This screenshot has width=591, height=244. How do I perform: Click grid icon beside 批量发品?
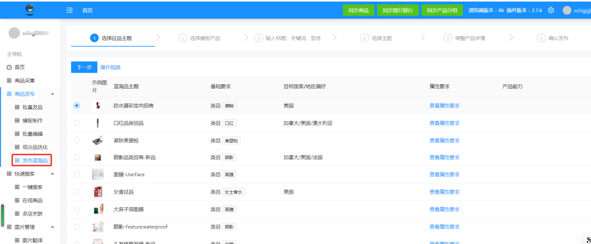click(17, 107)
